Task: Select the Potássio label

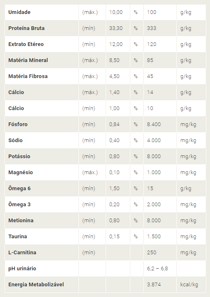Action: tap(19, 156)
